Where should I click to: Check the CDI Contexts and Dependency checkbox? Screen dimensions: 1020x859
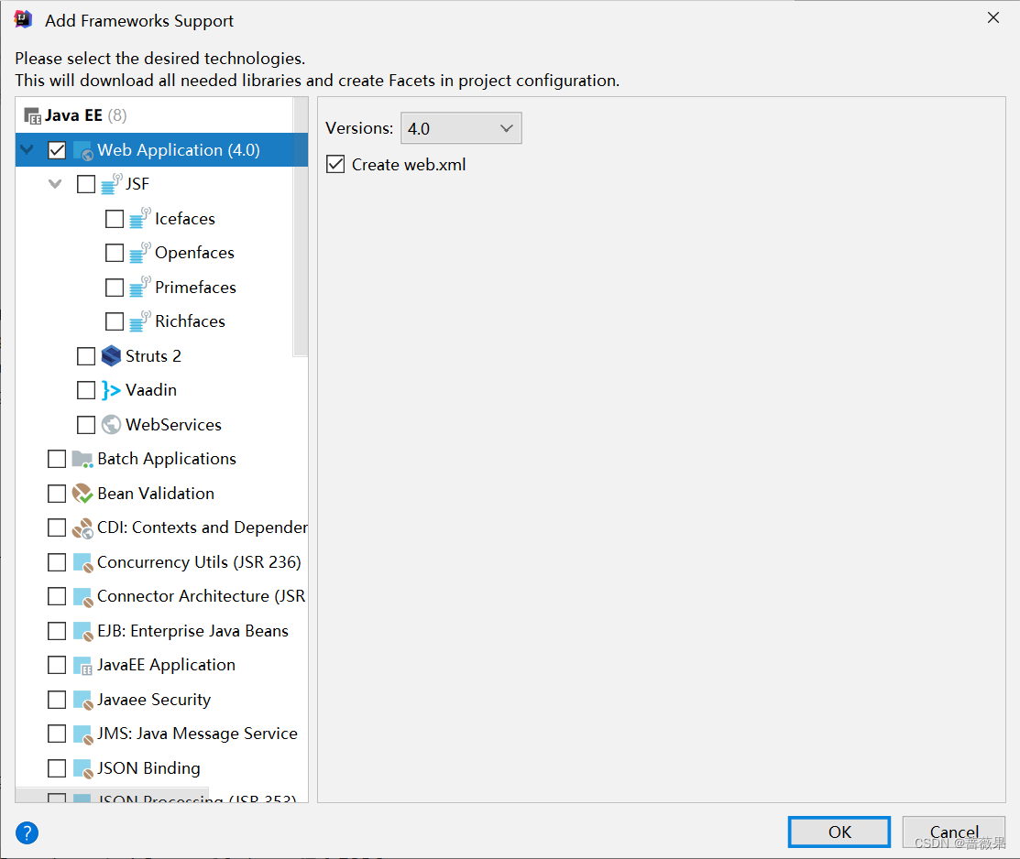click(57, 527)
